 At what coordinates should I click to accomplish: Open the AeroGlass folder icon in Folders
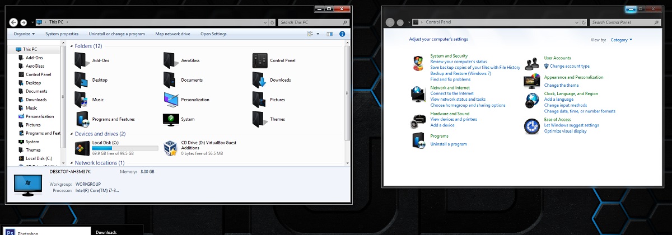[x=170, y=60]
